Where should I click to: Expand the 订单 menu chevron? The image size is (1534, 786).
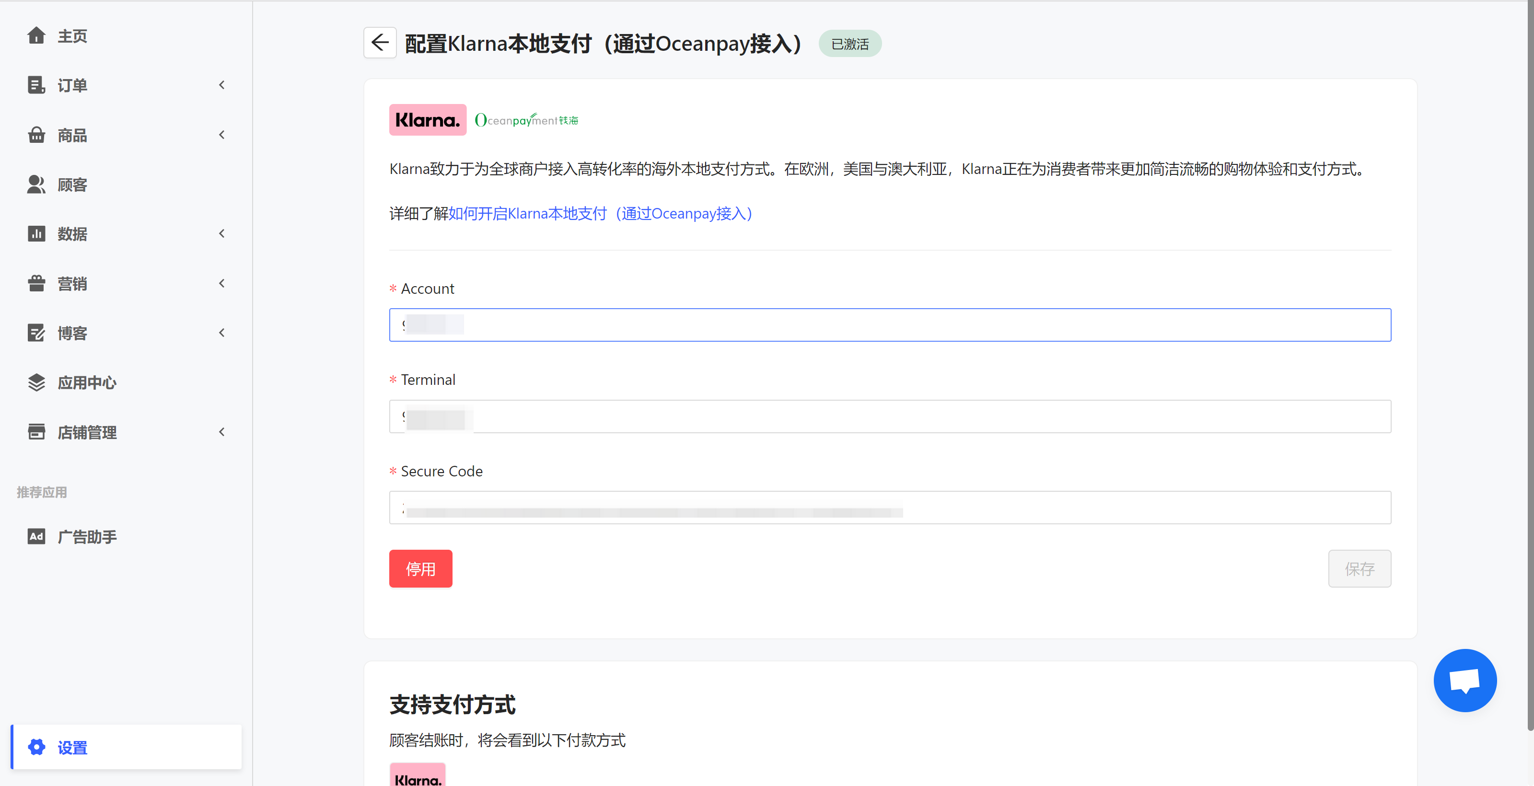(222, 85)
